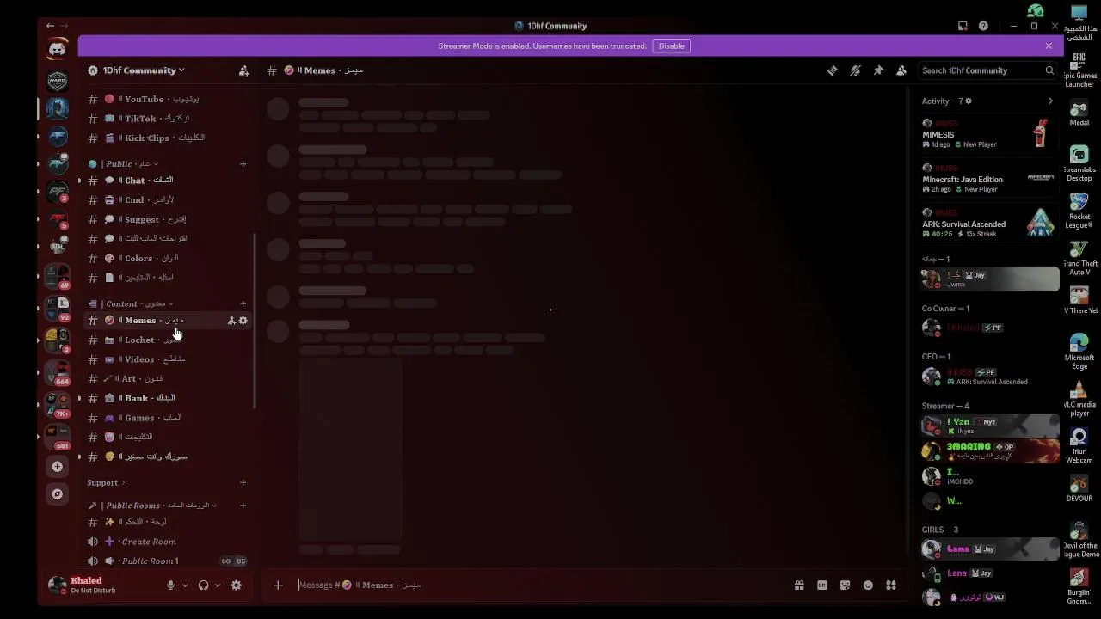Add channel to Content category plus icon
1101x619 pixels.
click(x=243, y=303)
